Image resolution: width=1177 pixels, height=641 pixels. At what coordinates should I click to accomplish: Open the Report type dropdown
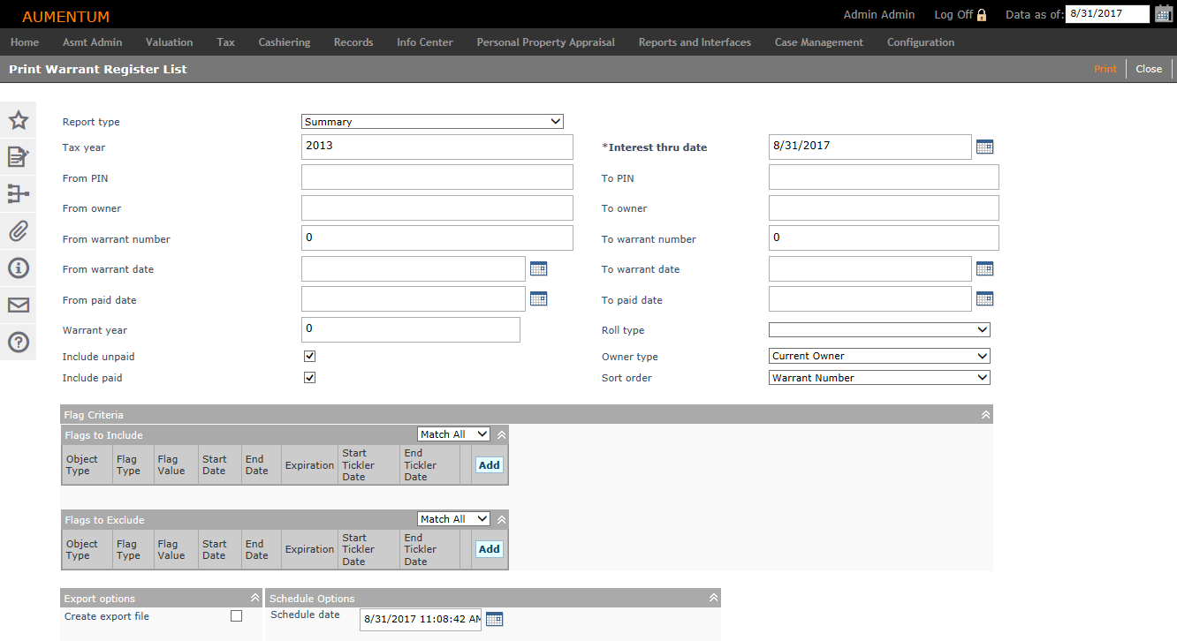click(432, 122)
